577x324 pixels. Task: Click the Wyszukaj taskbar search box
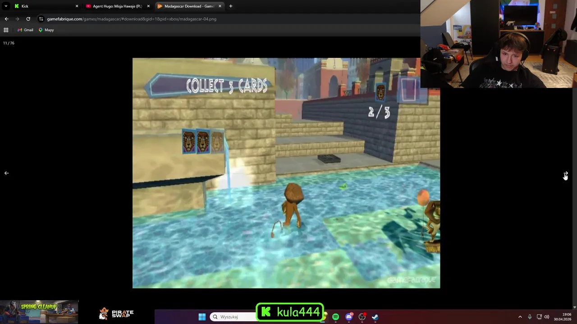click(x=233, y=317)
